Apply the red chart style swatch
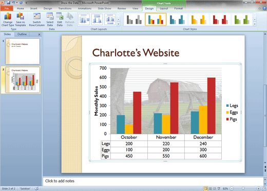 click(x=220, y=20)
